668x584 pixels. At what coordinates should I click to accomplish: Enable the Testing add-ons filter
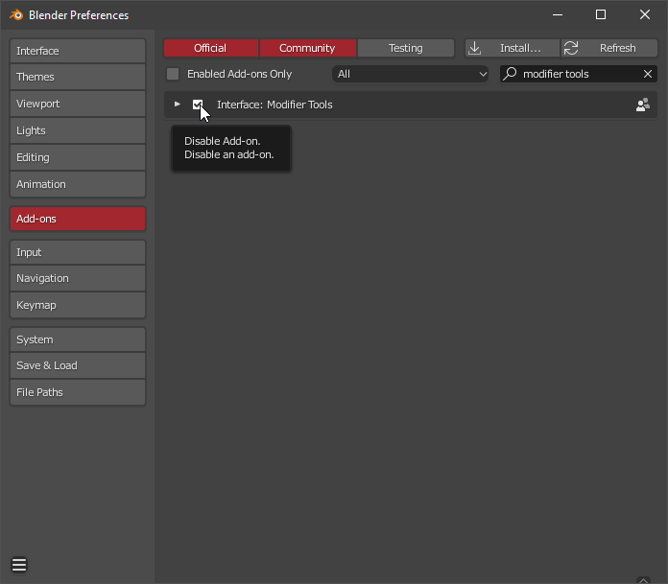pos(406,48)
